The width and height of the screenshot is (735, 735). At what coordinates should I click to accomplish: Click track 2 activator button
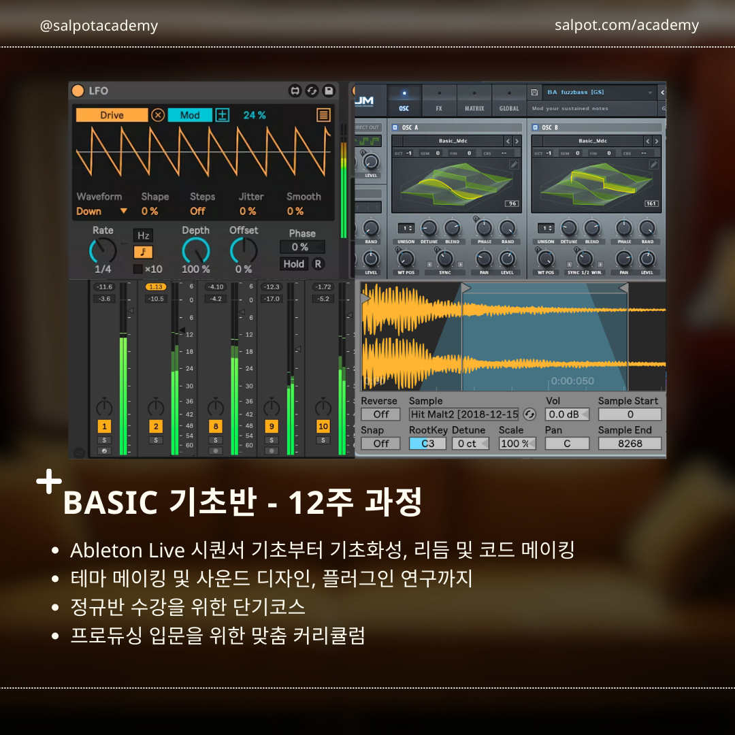(x=156, y=426)
